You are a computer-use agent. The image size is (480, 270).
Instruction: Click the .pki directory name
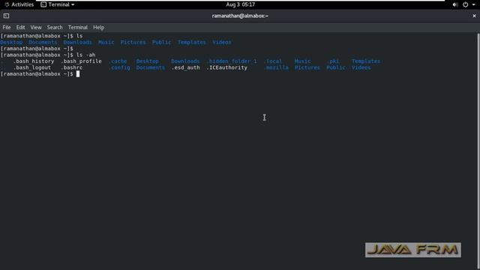tap(333, 61)
